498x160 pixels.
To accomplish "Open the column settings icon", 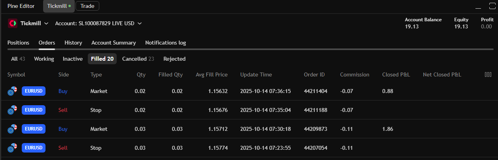I will coord(488,74).
